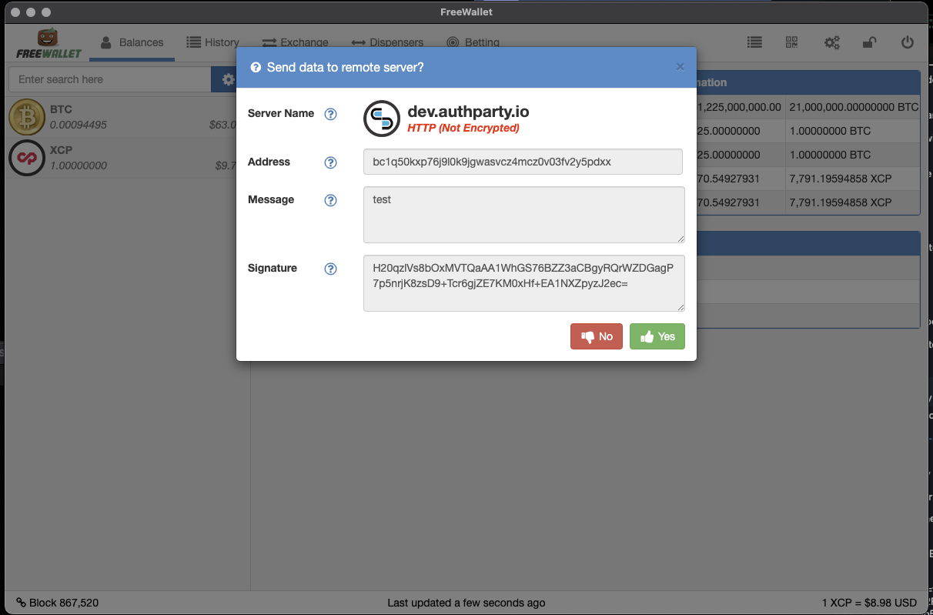Click the dev.authparty.io server name
This screenshot has width=933, height=615.
pyautogui.click(x=468, y=112)
